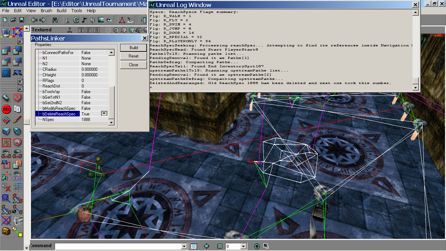This screenshot has height=251, width=446.
Task: Click the Log Window scrollbar up arrow
Action: [415, 13]
